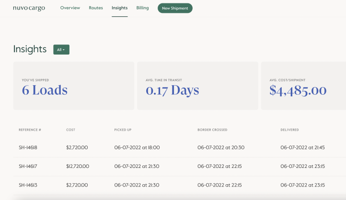Click the Border Crossed column header
Image resolution: width=346 pixels, height=200 pixels.
click(212, 130)
